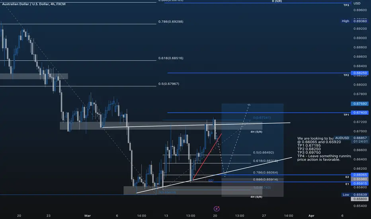Click the TP1 line label
Screen dimensions: 371x219
pyautogui.click(x=346, y=115)
